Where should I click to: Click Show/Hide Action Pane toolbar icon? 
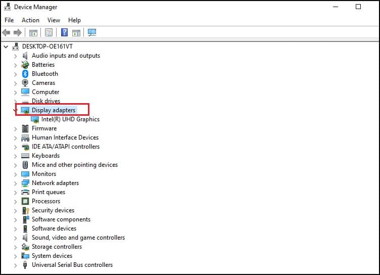[76, 32]
